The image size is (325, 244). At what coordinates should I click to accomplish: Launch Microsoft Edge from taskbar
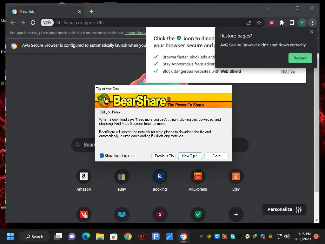pos(86,236)
